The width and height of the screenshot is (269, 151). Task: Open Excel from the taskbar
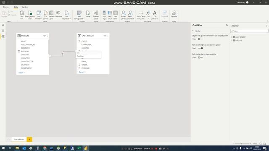(x=79, y=148)
